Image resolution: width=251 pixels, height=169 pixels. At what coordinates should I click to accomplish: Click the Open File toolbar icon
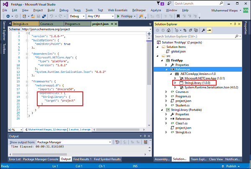pos(33,16)
